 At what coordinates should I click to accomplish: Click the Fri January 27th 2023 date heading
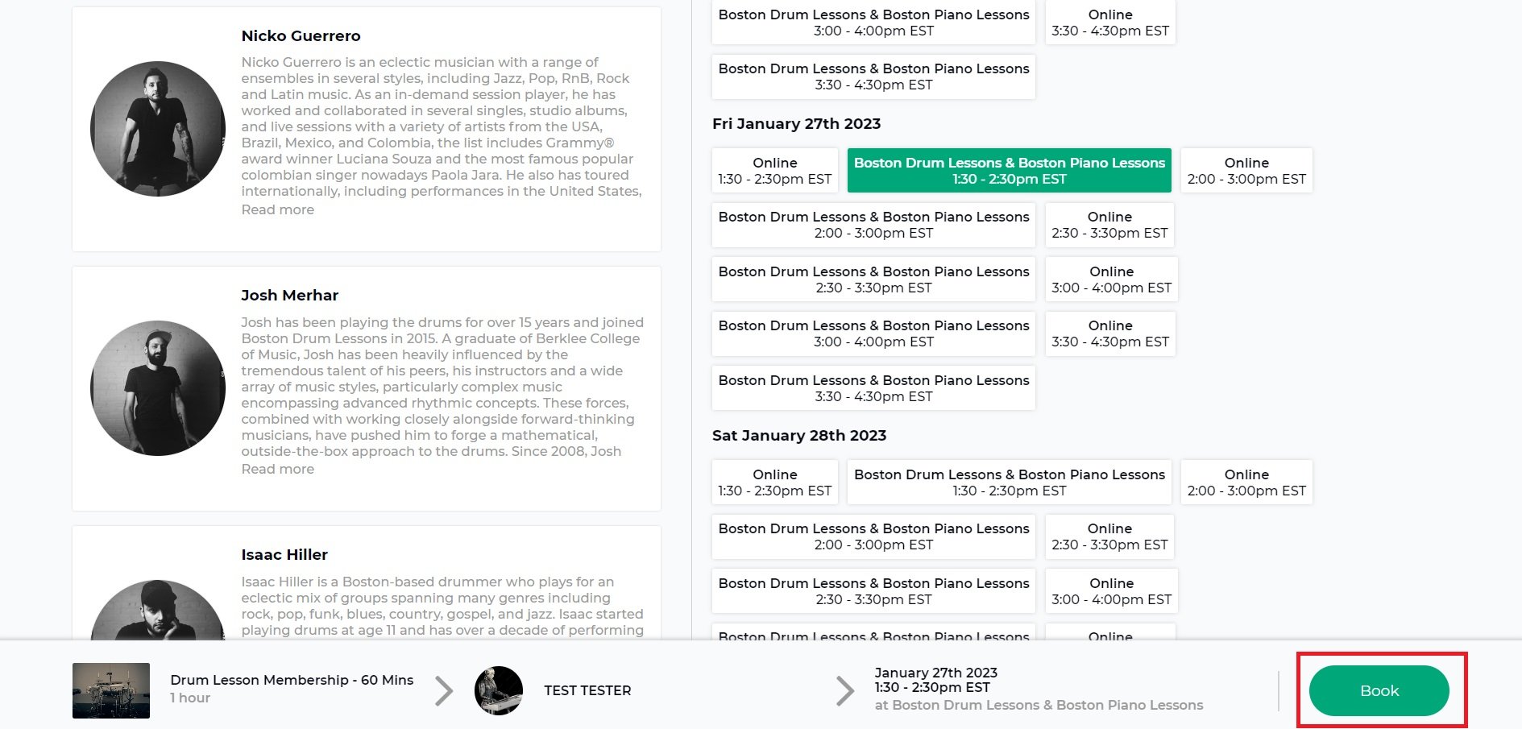tap(796, 123)
